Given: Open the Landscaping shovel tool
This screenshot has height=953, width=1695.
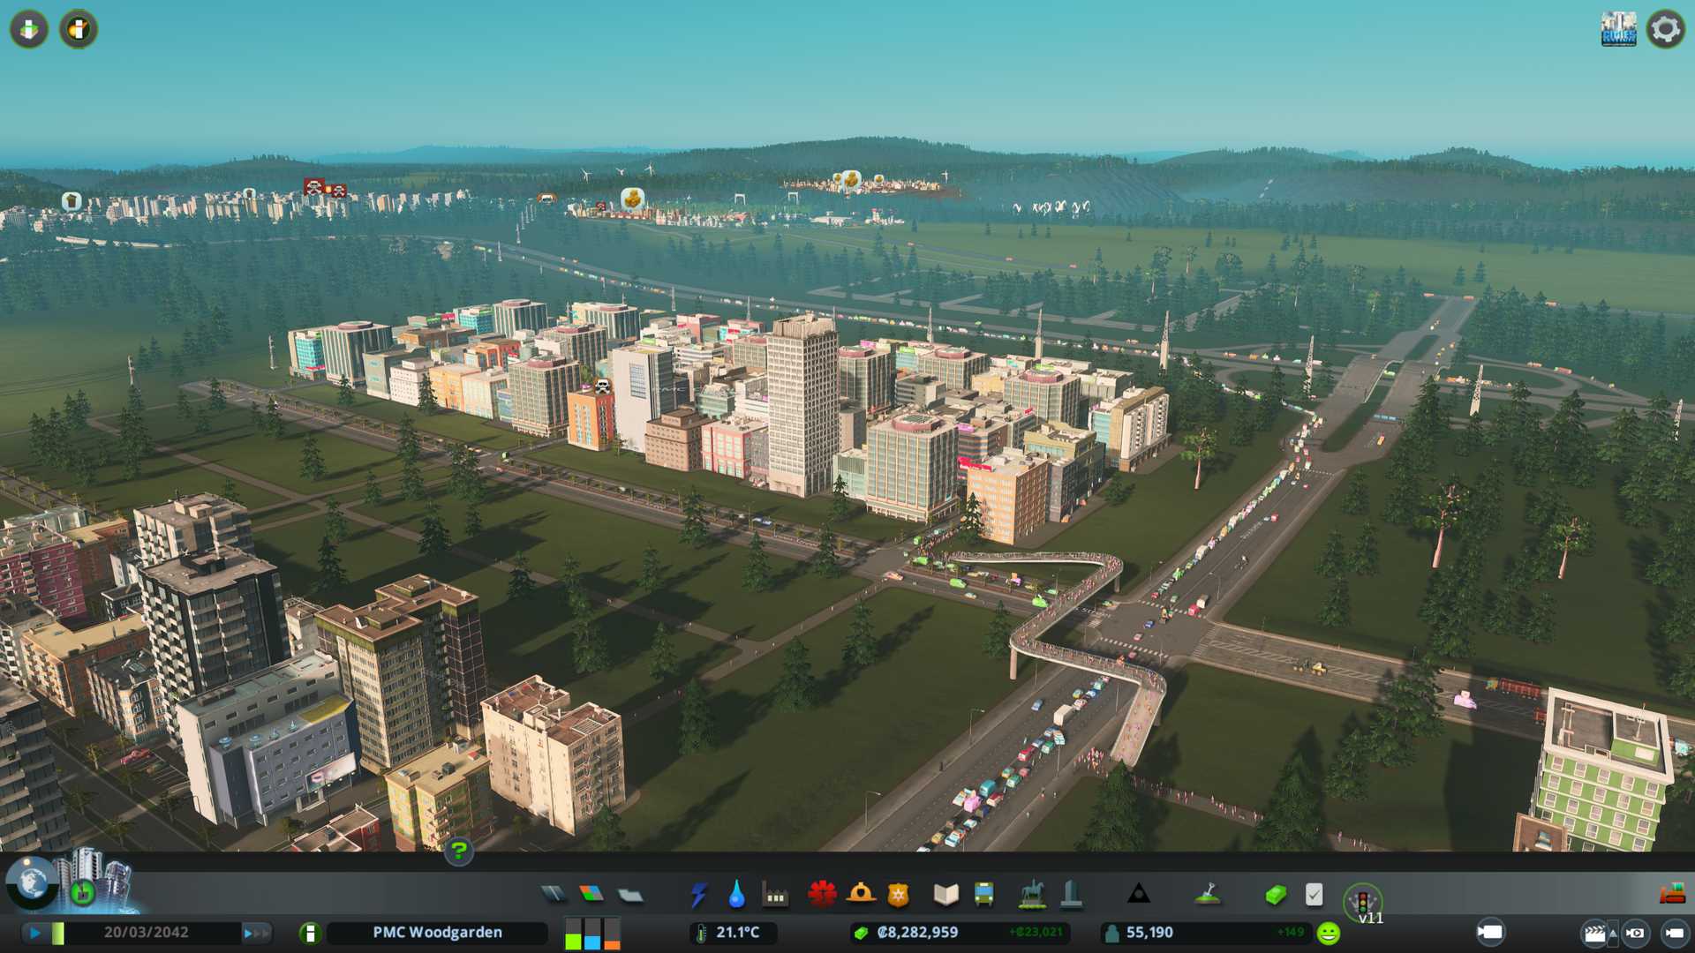Looking at the screenshot, I should [x=1207, y=895].
